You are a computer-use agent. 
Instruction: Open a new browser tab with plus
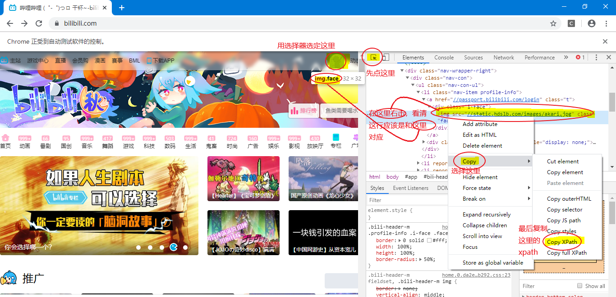(x=121, y=8)
